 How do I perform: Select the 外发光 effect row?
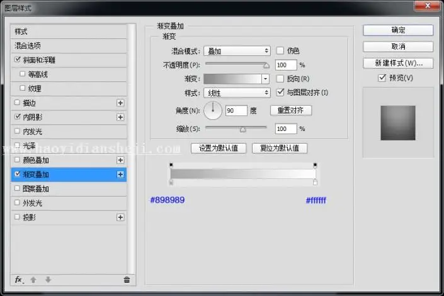click(x=69, y=203)
